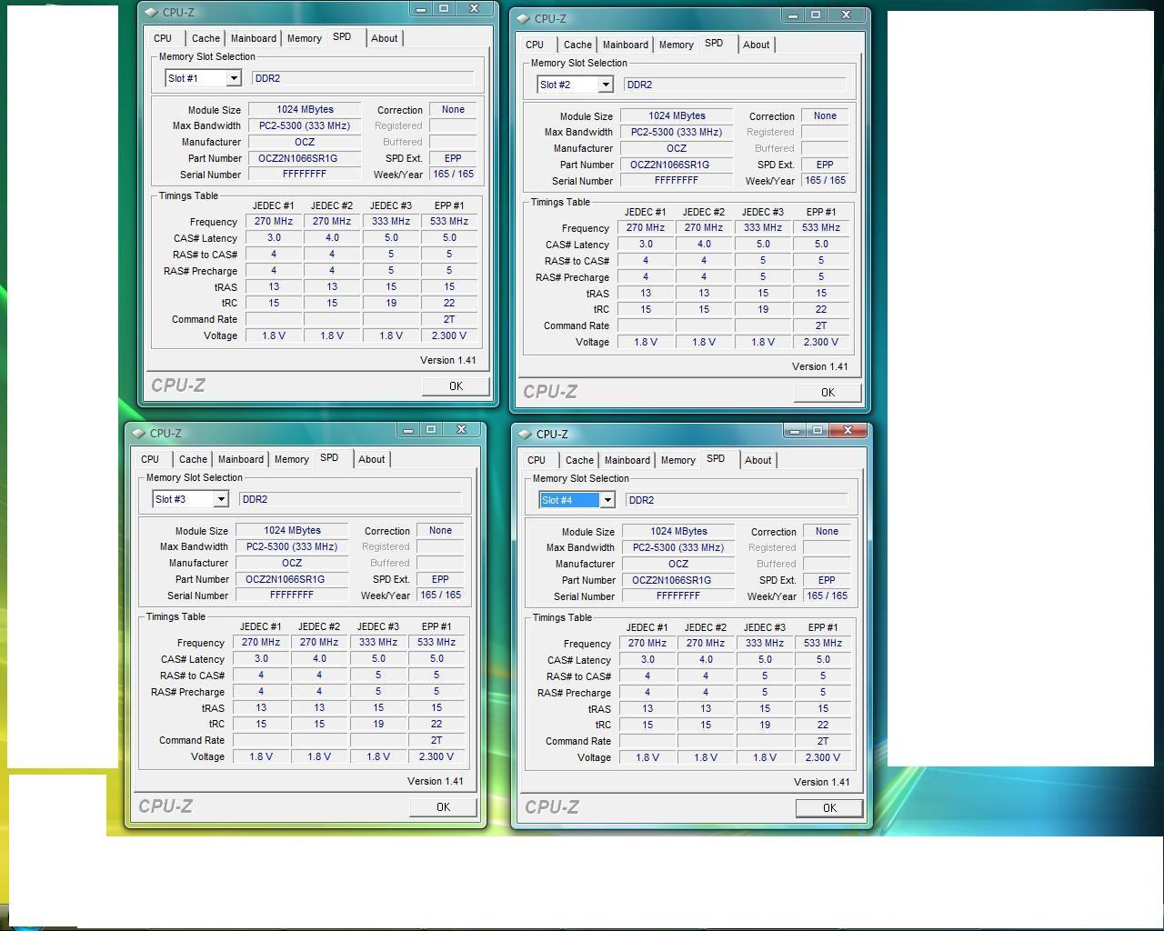1164x931 pixels.
Task: Click EPP #1 voltage 2.300 V in Slot #2 window
Action: [821, 342]
